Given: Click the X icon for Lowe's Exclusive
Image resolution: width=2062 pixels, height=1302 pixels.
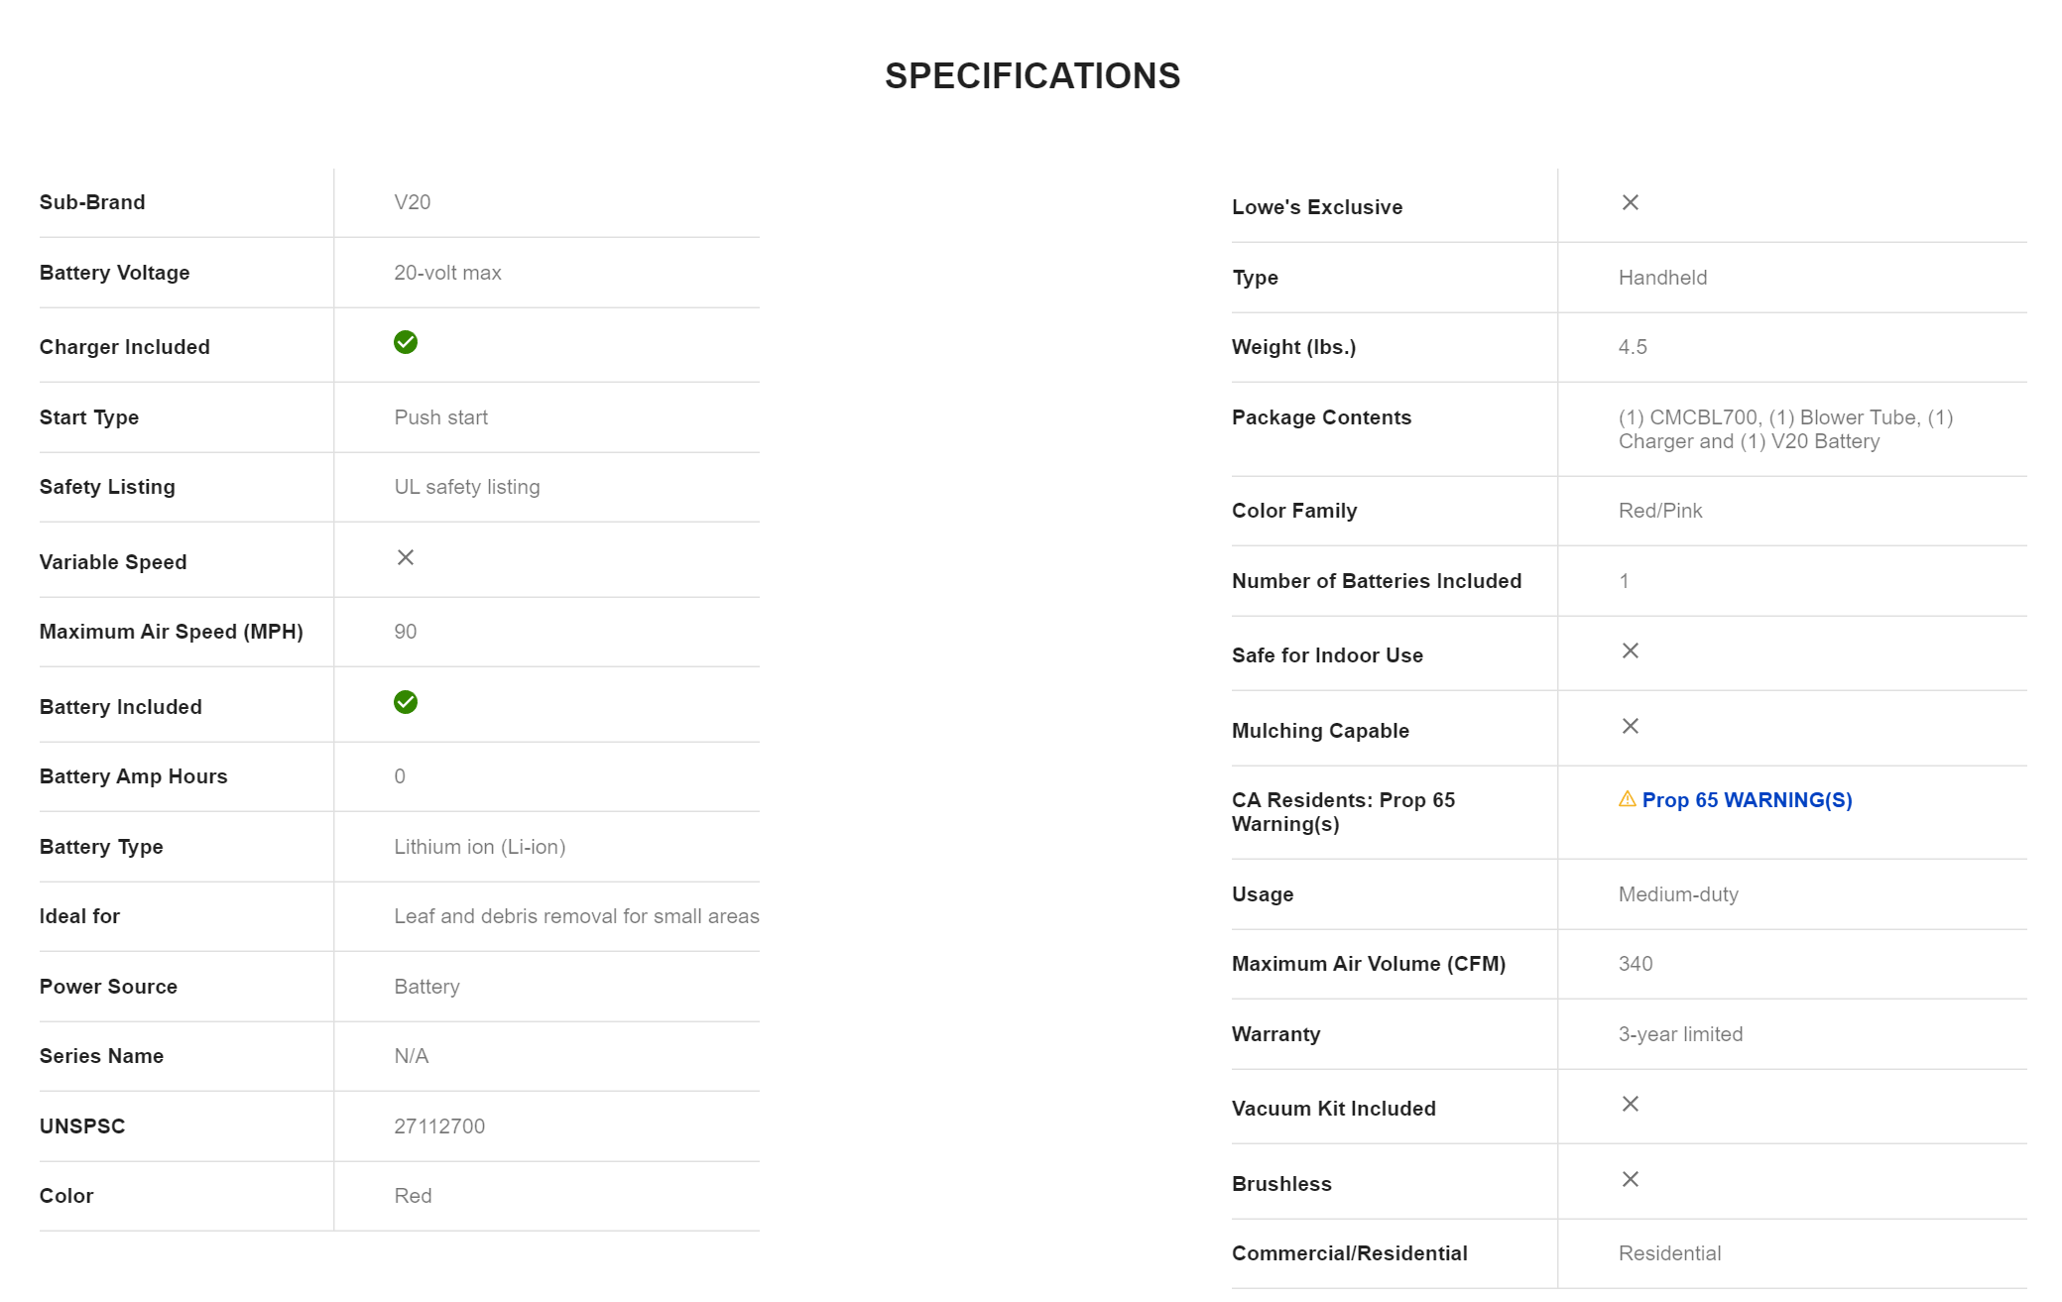Looking at the screenshot, I should pos(1630,202).
